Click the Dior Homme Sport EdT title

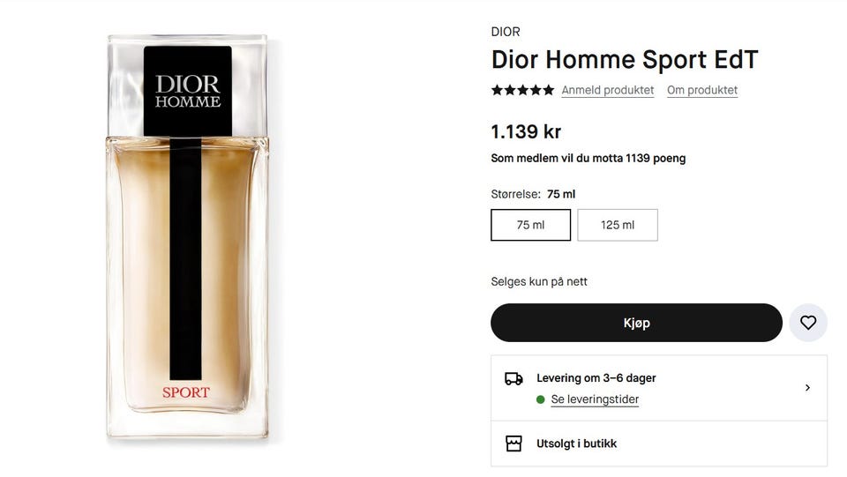tap(625, 59)
